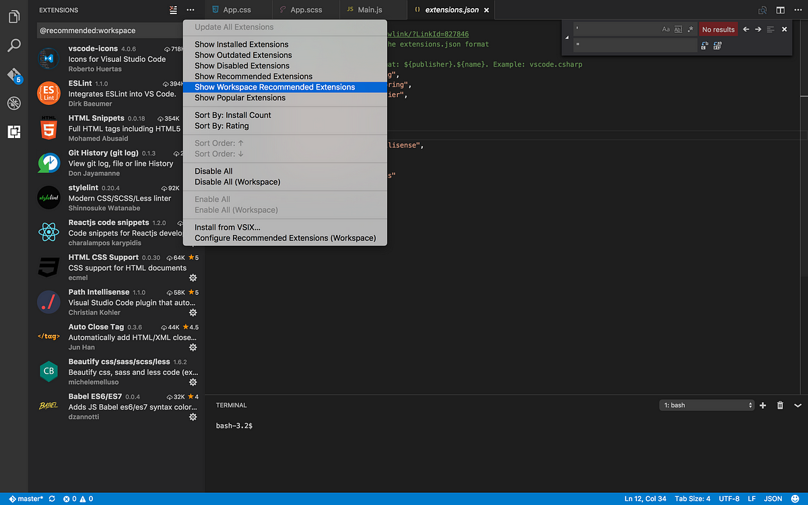The height and width of the screenshot is (505, 808).
Task: Open the Explorer view in activity bar
Action: tap(13, 16)
